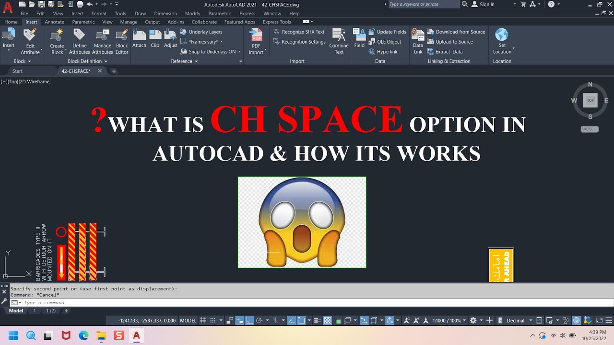Click the Attach reference icon
This screenshot has width=614, height=345.
click(139, 35)
